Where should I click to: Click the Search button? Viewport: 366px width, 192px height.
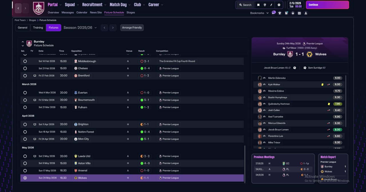pyautogui.click(x=245, y=5)
